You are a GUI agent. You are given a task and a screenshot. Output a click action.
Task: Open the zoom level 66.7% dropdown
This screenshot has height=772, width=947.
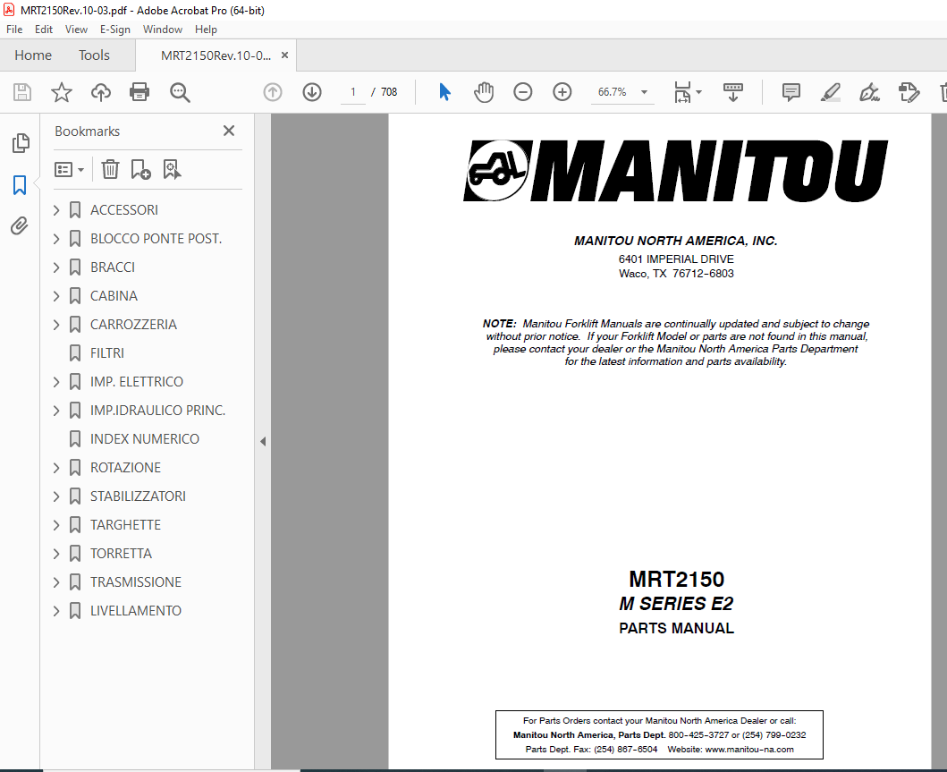[644, 92]
